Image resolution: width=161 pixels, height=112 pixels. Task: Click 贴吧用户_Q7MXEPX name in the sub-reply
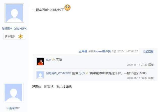[59, 73]
